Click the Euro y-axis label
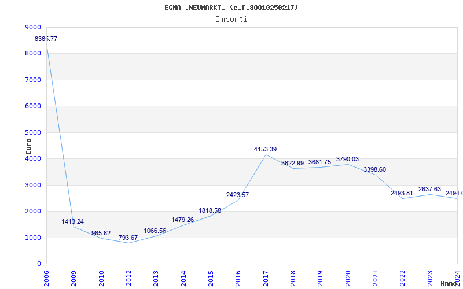Image resolution: width=463 pixels, height=289 pixels. [x=29, y=145]
